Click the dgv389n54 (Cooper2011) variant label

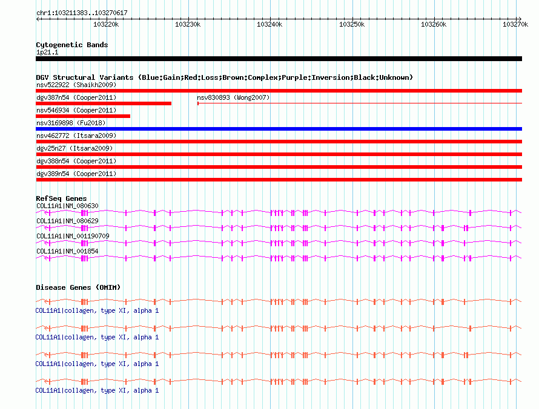pyautogui.click(x=76, y=174)
